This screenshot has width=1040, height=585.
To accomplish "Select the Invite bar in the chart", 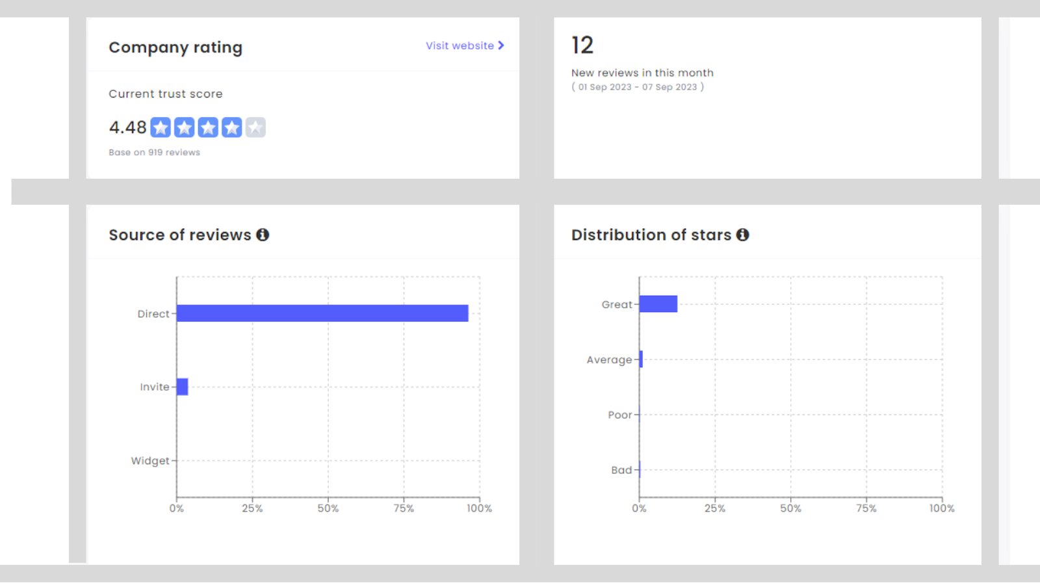I will click(x=182, y=387).
